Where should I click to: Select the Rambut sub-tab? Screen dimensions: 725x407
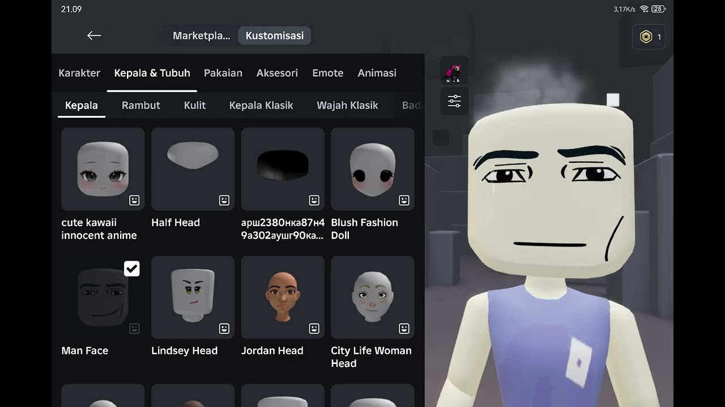(x=141, y=105)
